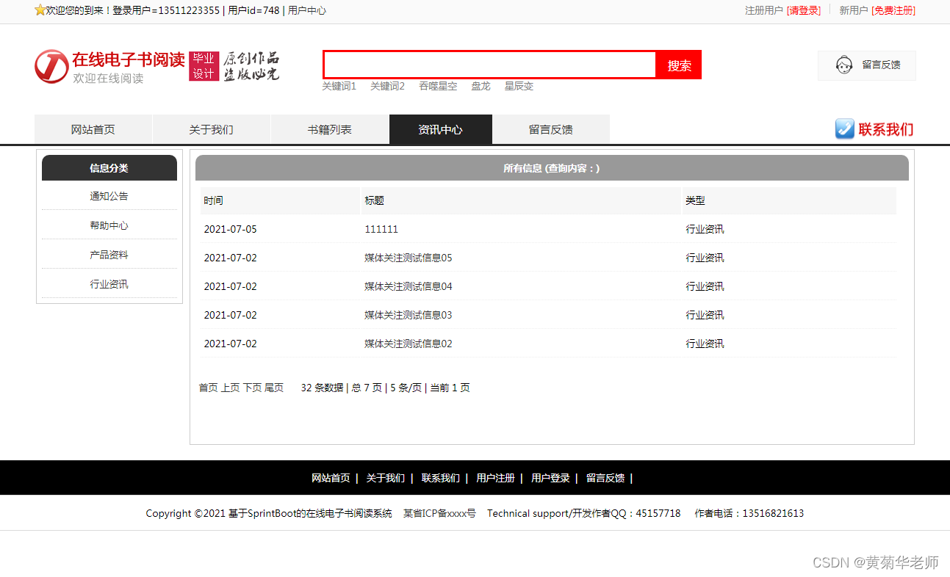Switch to the 书籍列表 tab
Image resolution: width=950 pixels, height=577 pixels.
(x=330, y=128)
